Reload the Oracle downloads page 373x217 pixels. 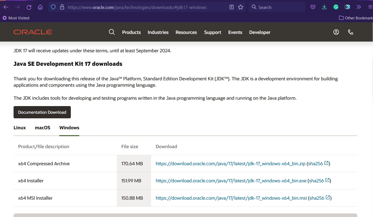pos(29,7)
